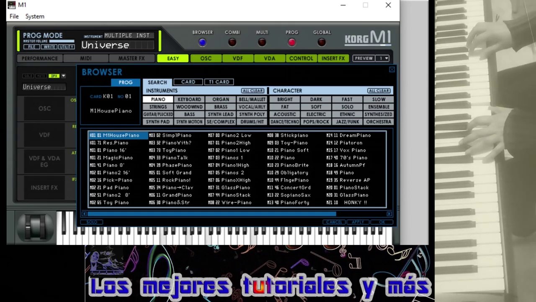The image size is (536, 302).
Task: Click the GLOBAL mode LED button
Action: (322, 42)
